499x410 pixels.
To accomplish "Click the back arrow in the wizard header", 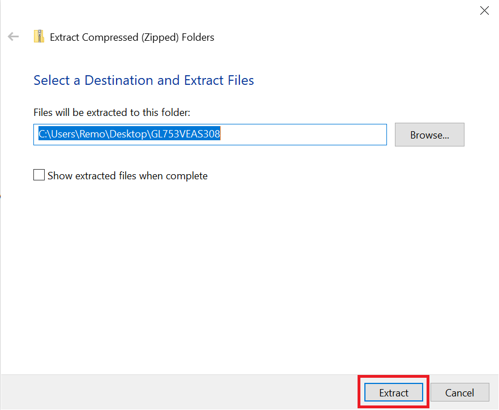I will coord(13,37).
